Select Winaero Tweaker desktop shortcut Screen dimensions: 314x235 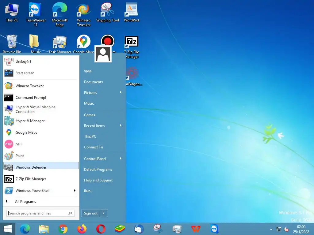(x=84, y=14)
